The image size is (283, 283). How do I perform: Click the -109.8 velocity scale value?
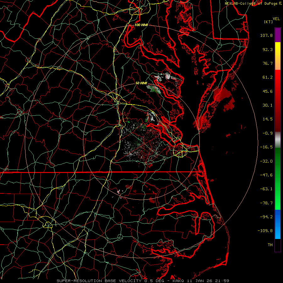pyautogui.click(x=265, y=231)
